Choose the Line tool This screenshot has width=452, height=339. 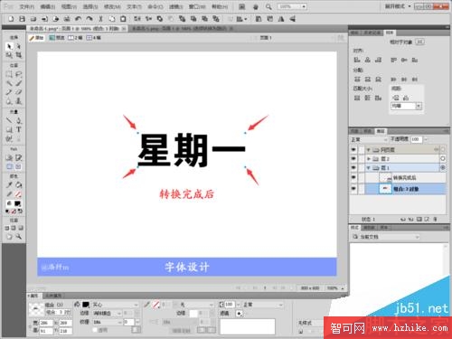pyautogui.click(x=9, y=120)
